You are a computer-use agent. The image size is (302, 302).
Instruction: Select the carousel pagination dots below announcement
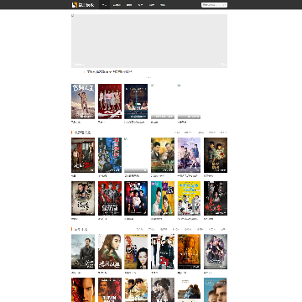click(148, 77)
